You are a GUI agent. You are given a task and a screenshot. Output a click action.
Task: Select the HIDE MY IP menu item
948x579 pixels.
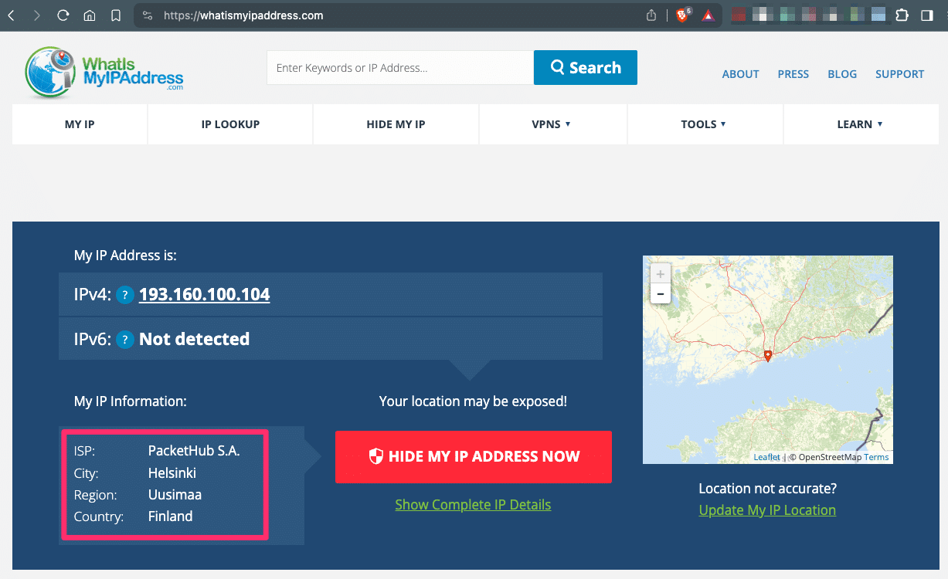395,124
